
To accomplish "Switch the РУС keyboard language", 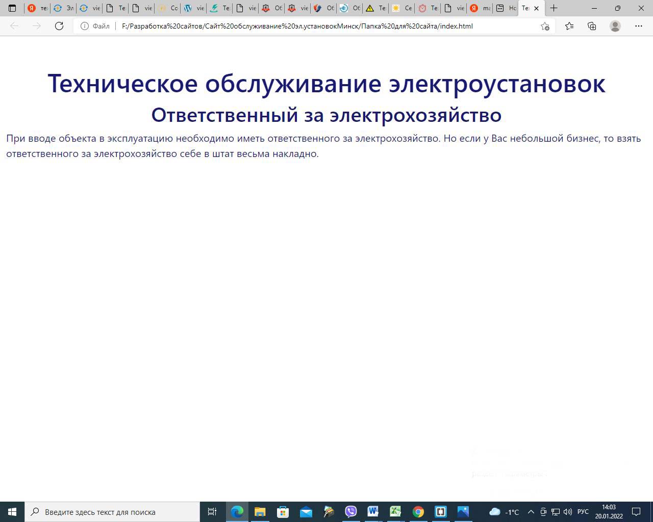I will click(583, 512).
